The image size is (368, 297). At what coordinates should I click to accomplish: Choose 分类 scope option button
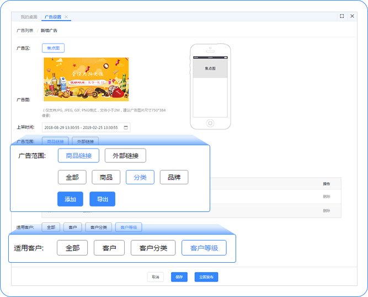pyautogui.click(x=140, y=177)
